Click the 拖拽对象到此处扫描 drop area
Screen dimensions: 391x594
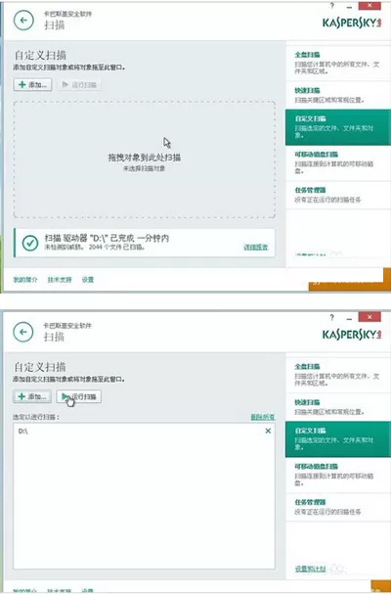tap(145, 160)
